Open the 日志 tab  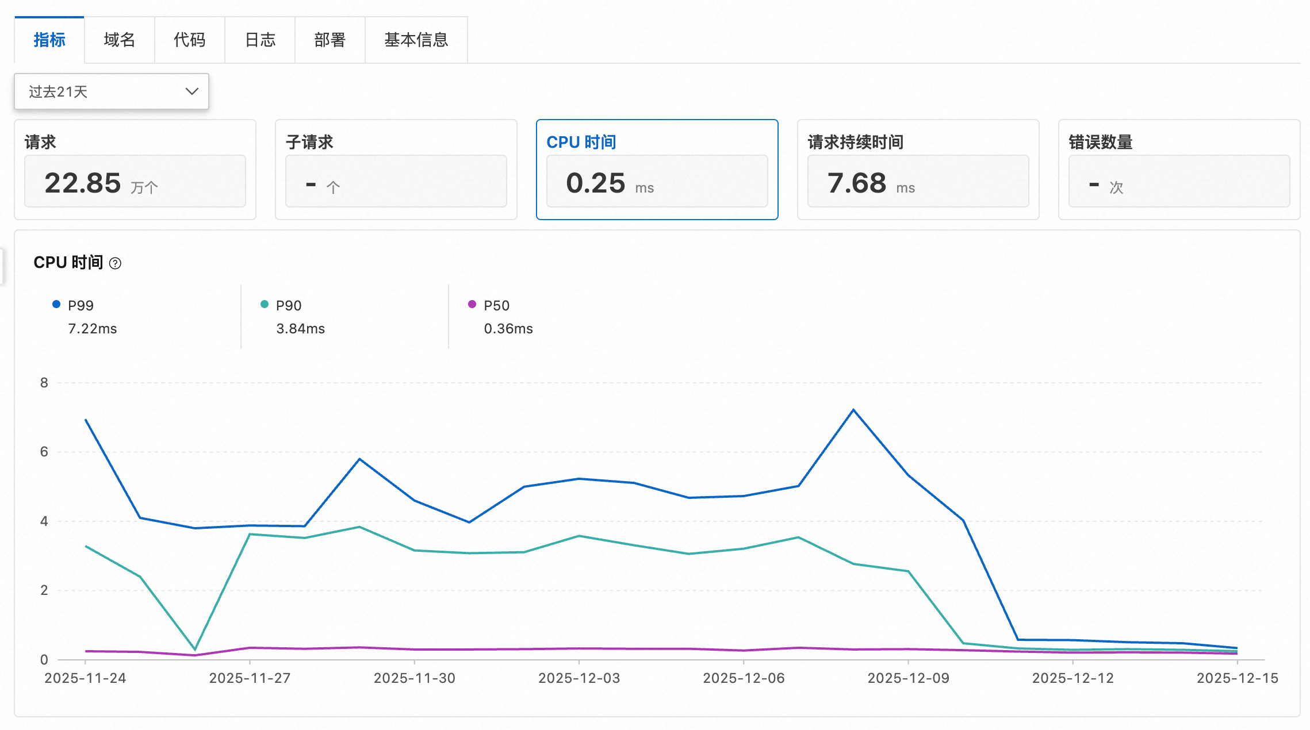(x=260, y=40)
